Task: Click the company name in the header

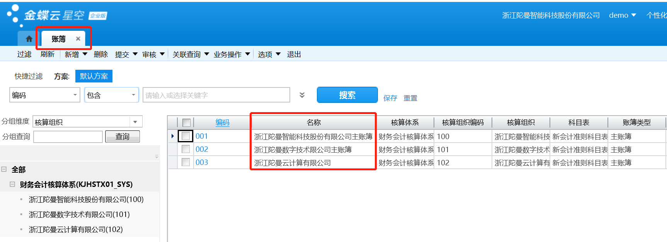Action: click(x=551, y=15)
